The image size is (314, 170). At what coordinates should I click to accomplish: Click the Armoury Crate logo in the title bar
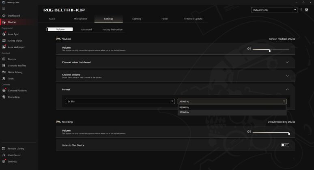[3, 2]
